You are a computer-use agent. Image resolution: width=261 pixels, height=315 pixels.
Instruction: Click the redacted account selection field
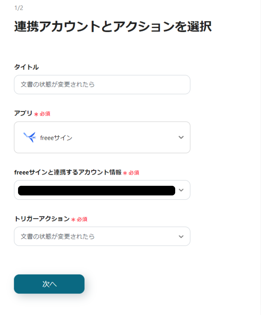coord(96,190)
